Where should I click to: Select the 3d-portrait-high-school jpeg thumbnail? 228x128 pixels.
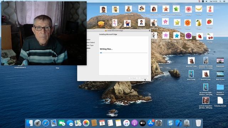click(x=206, y=87)
